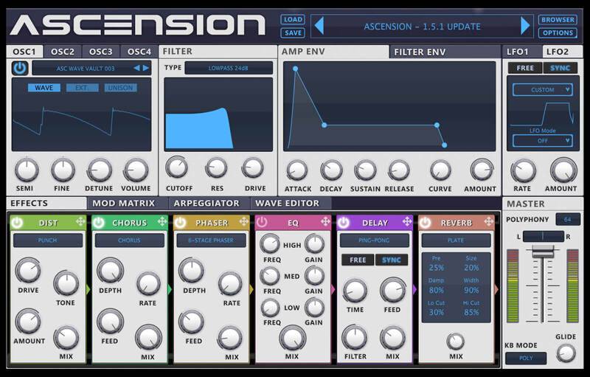Toggle the DELAY effect power button

pos(344,222)
